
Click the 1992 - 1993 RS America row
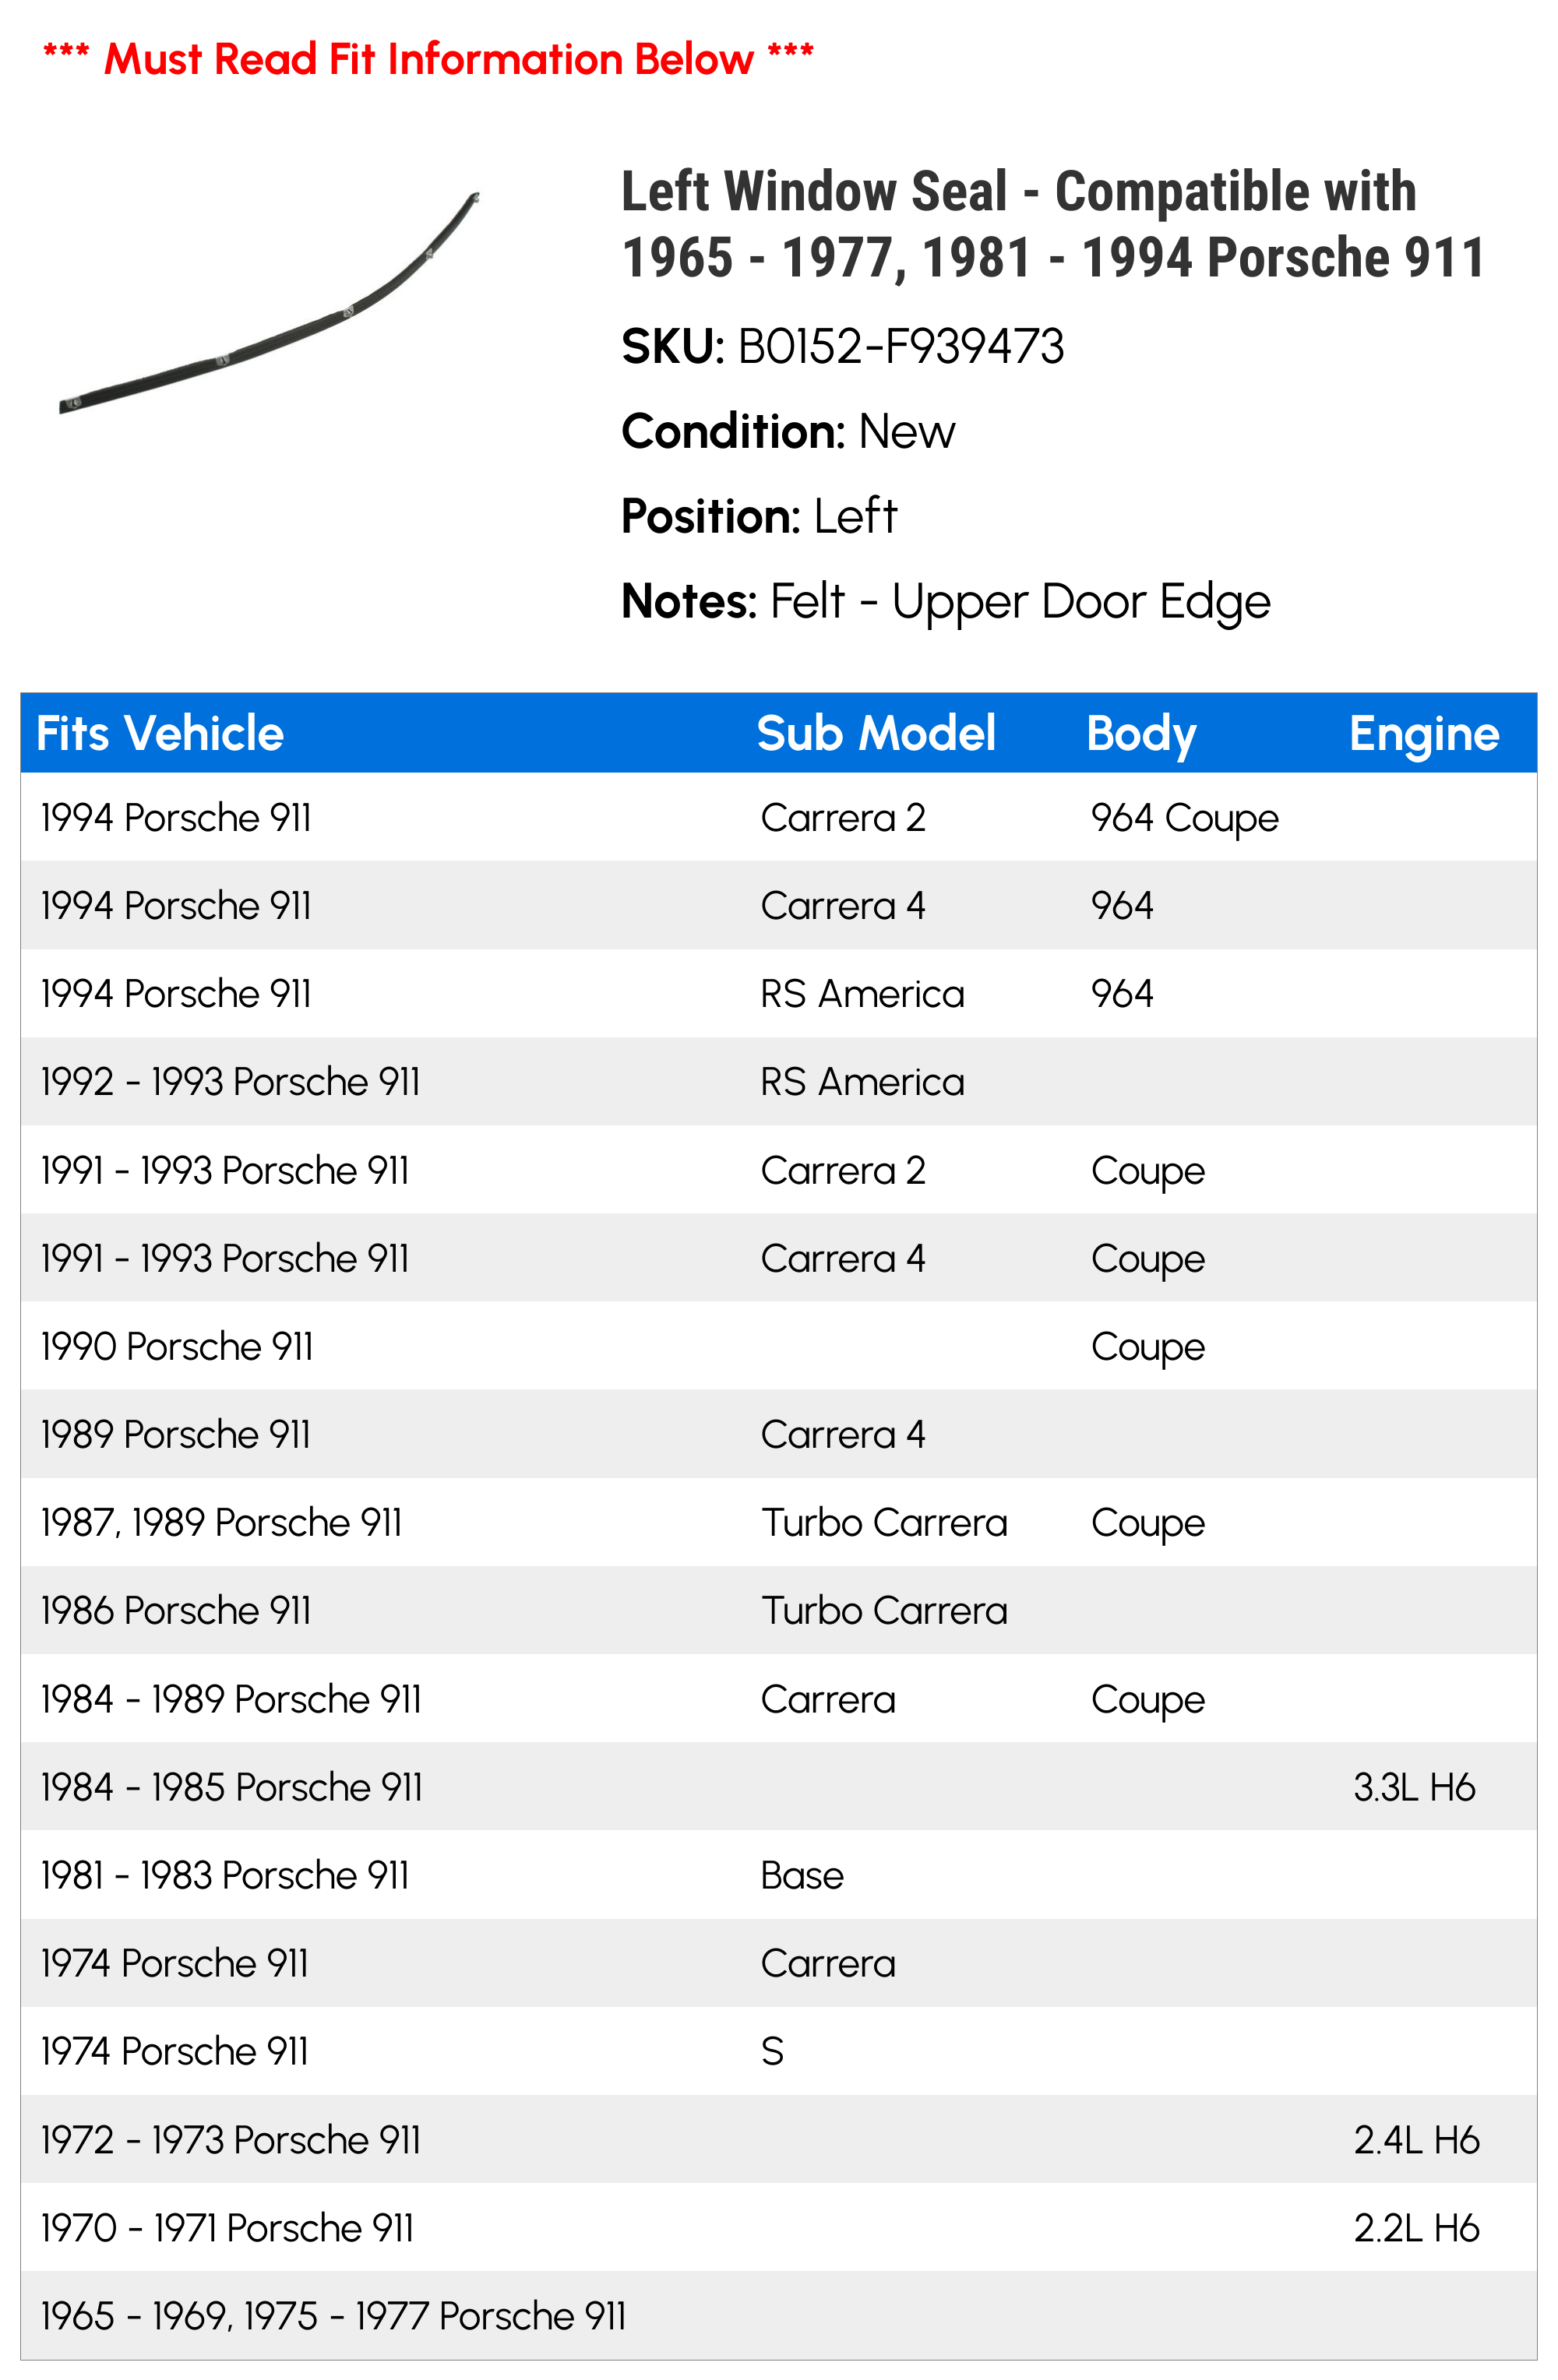tap(779, 1081)
